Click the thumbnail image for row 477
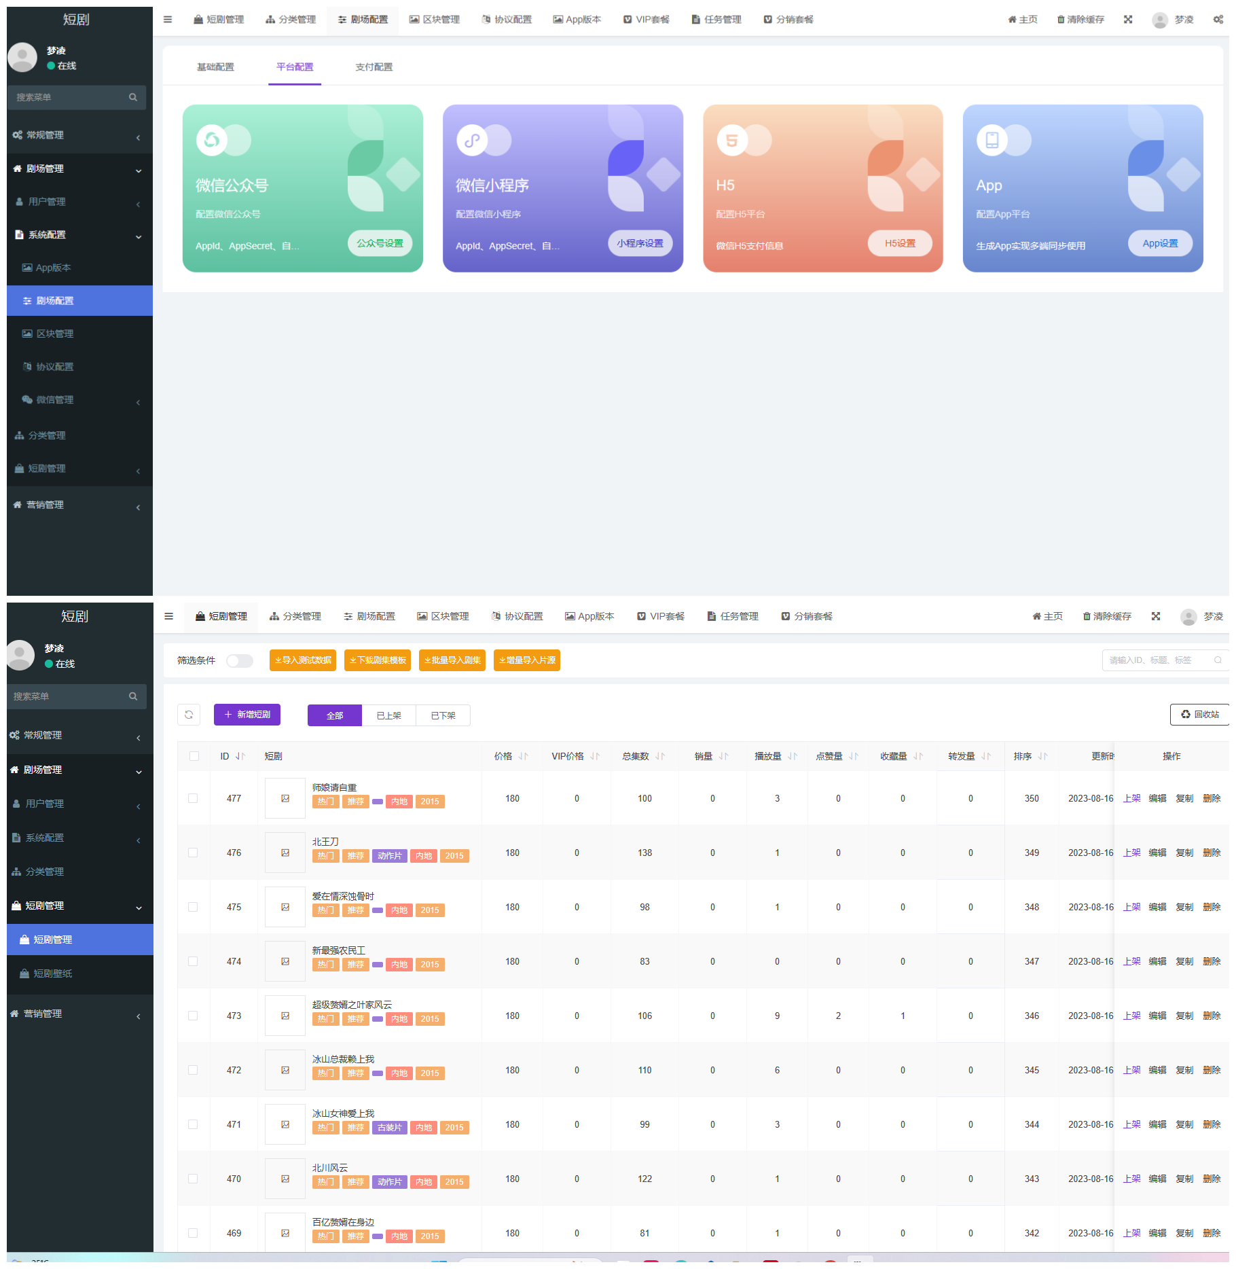The image size is (1236, 1269). tap(285, 798)
